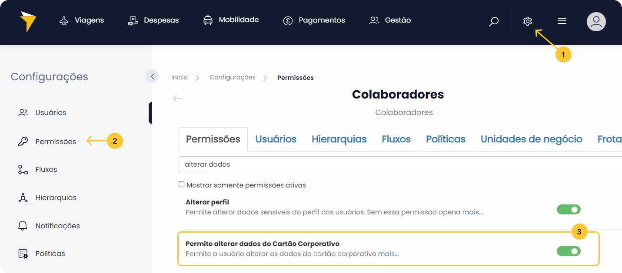Open the Políticas tab
The width and height of the screenshot is (622, 273).
(x=446, y=139)
